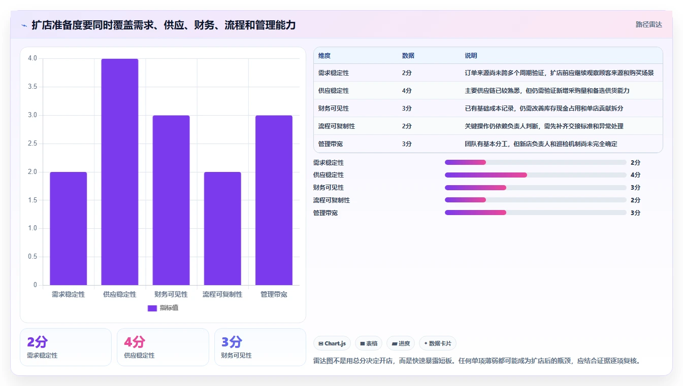Image resolution: width=683 pixels, height=386 pixels.
Task: Select the 管理带宽 bar in chart
Action: [x=274, y=200]
